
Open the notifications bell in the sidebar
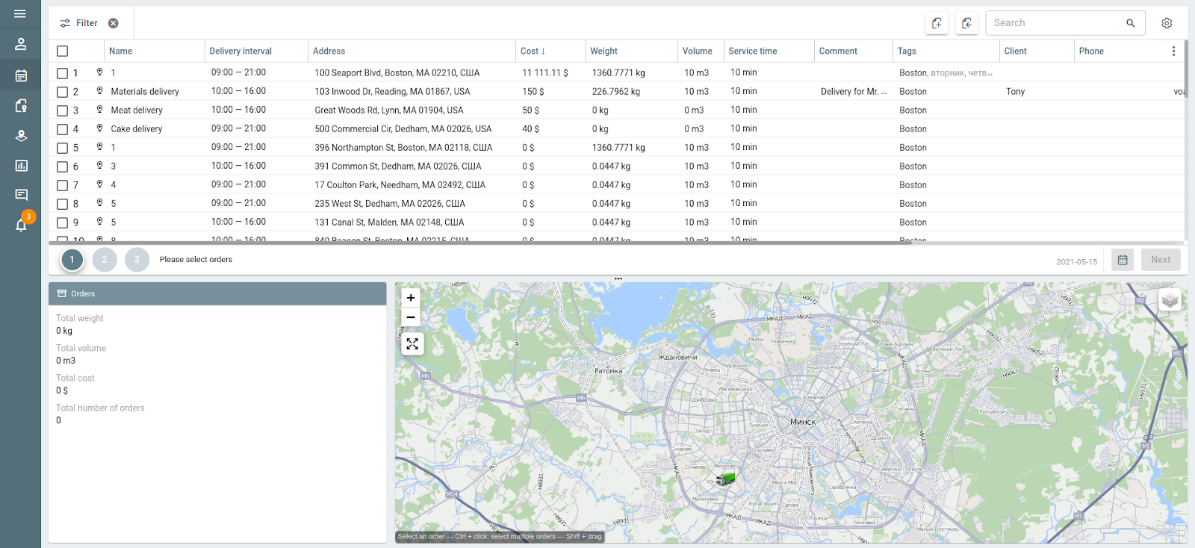[21, 225]
